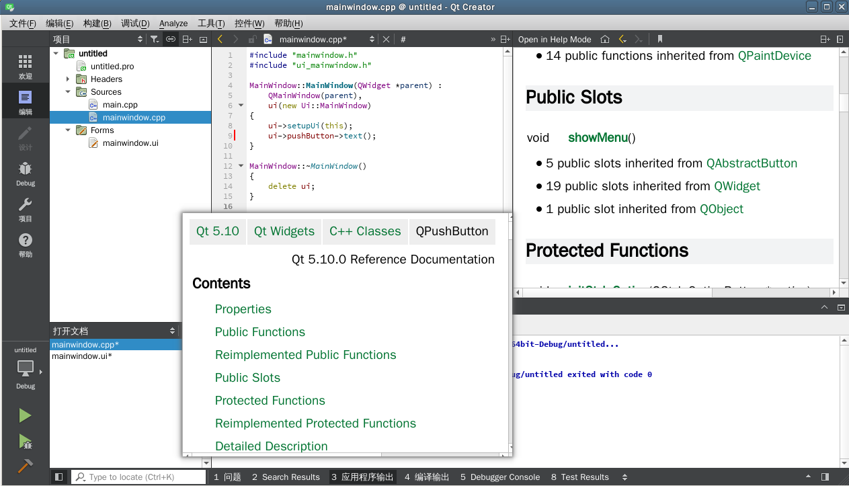This screenshot has height=486, width=849.
Task: Toggle 应用程序输出 output pane
Action: tap(362, 477)
